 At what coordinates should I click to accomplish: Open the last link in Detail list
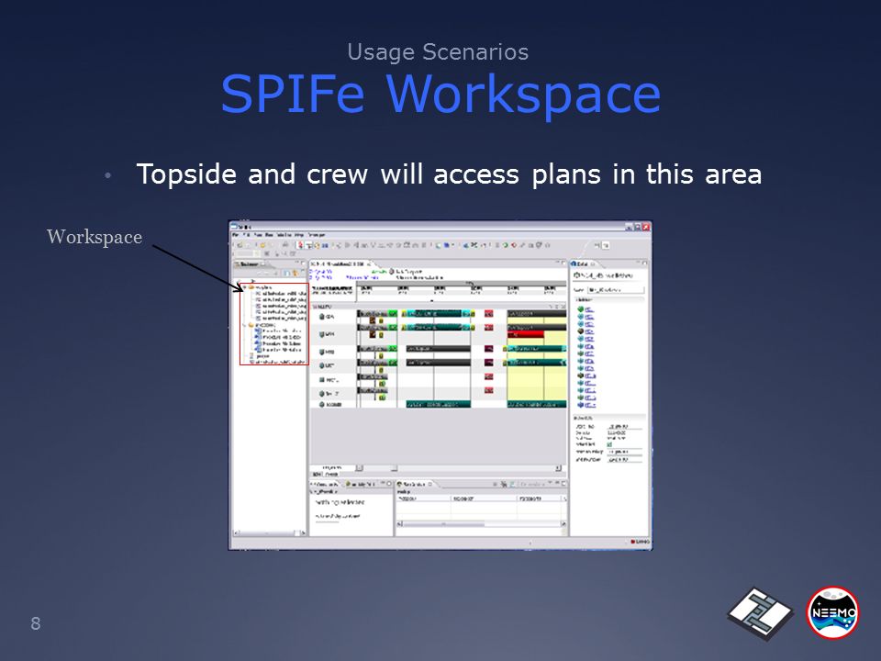point(590,405)
